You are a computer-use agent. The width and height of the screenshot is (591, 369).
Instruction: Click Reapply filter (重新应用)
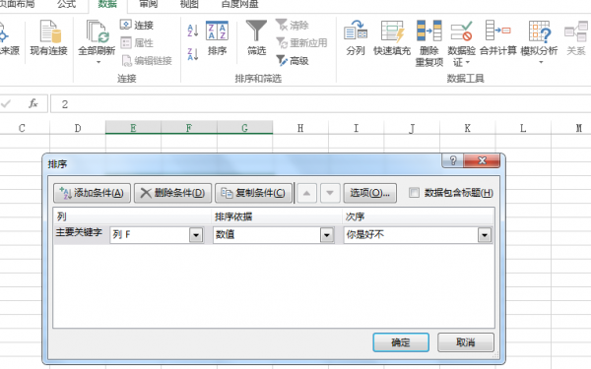[301, 42]
